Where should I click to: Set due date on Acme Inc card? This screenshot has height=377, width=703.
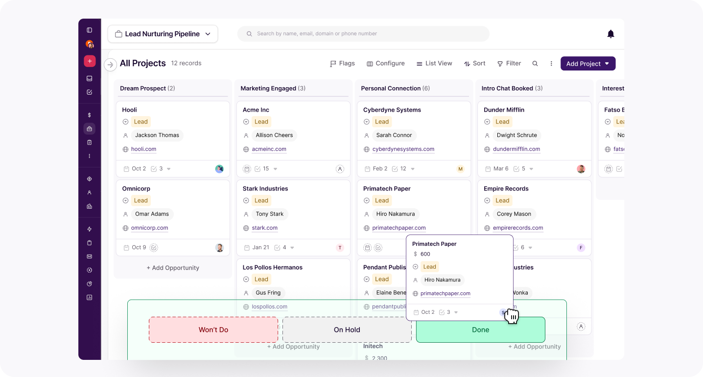pyautogui.click(x=247, y=169)
